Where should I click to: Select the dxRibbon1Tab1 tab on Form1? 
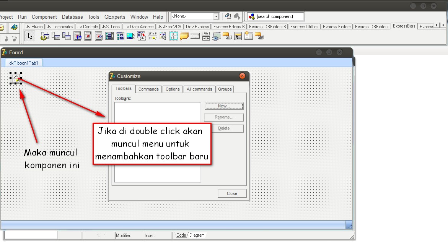(x=23, y=62)
